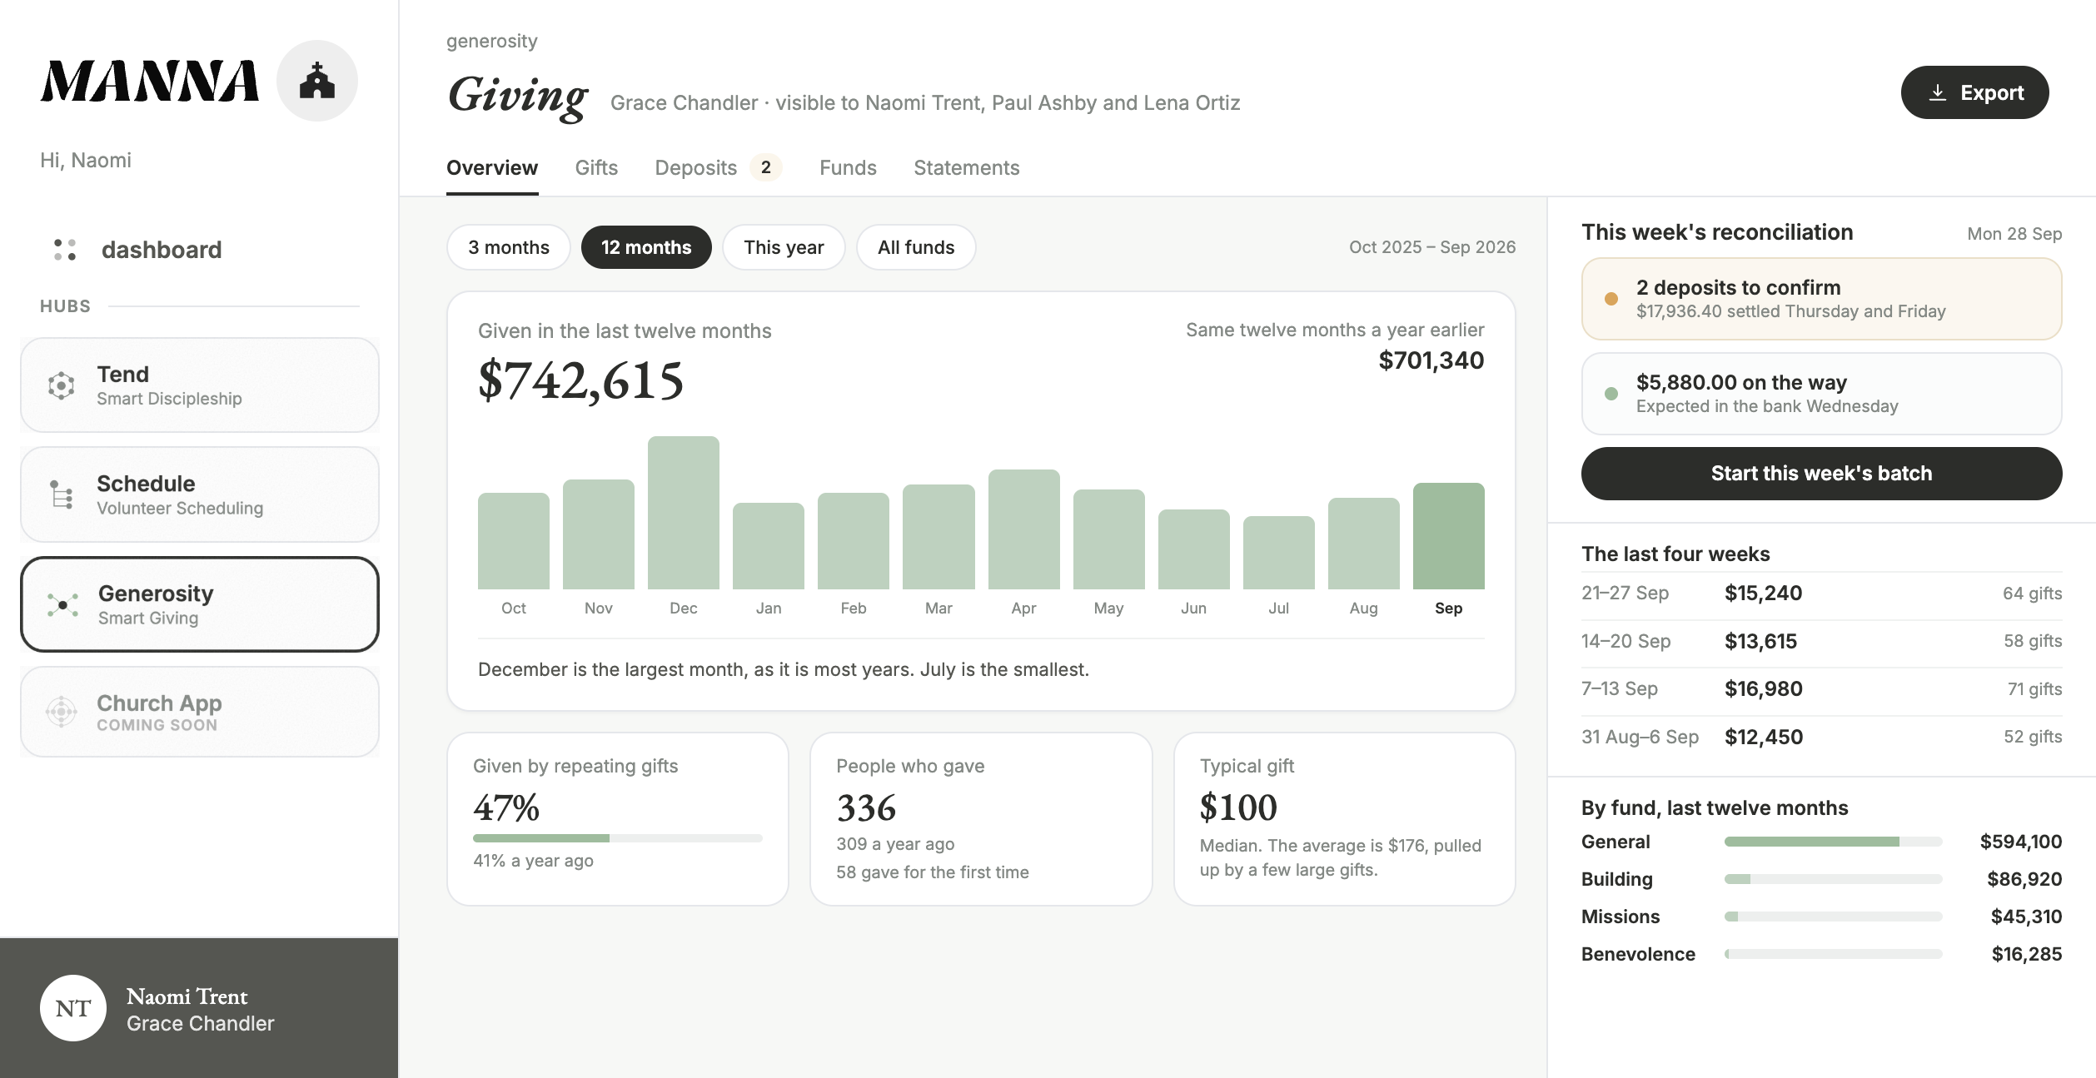Click the Church App coming soon icon
This screenshot has width=2096, height=1078.
[62, 712]
